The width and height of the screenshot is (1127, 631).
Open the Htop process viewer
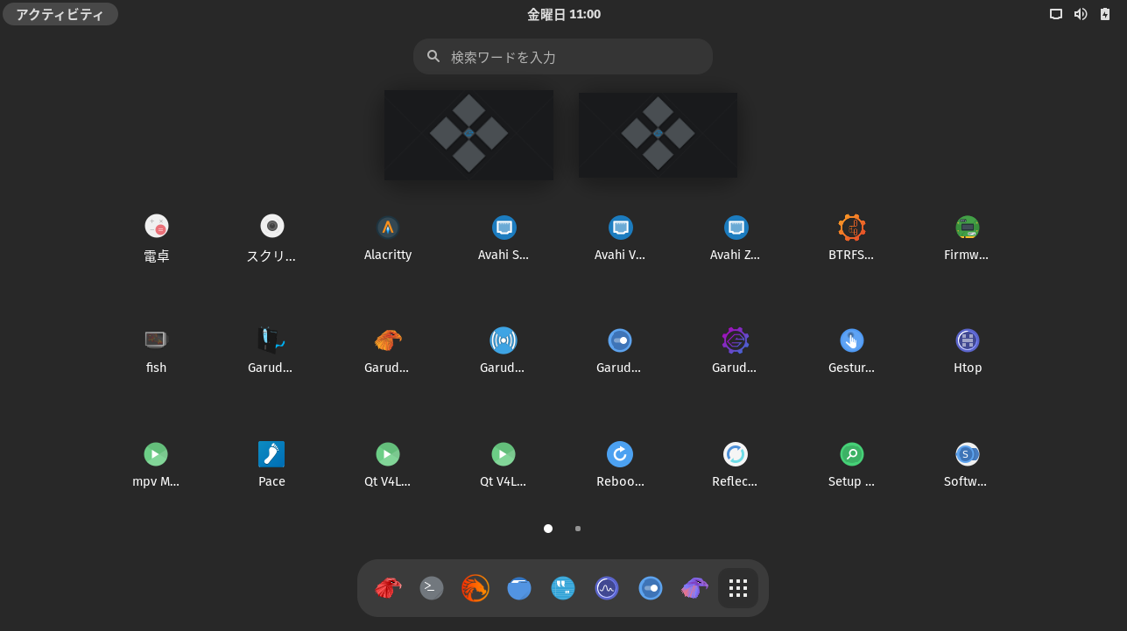pyautogui.click(x=967, y=350)
